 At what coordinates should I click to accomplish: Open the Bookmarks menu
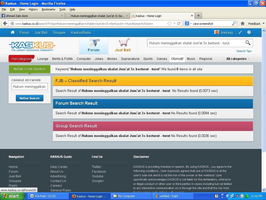pos(49,10)
